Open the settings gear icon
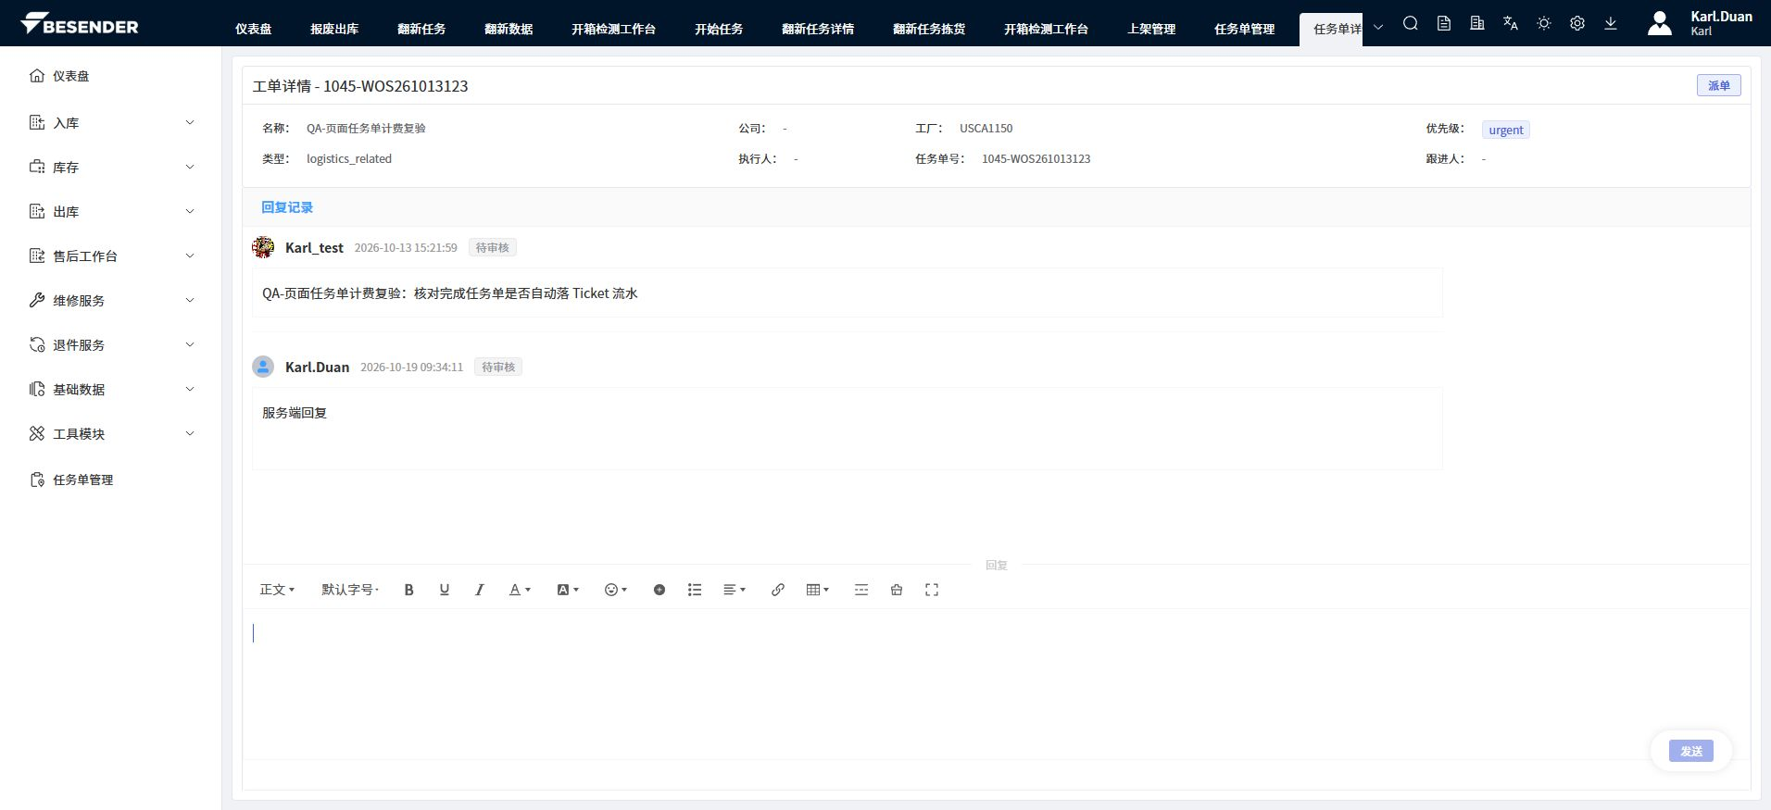 click(x=1577, y=24)
